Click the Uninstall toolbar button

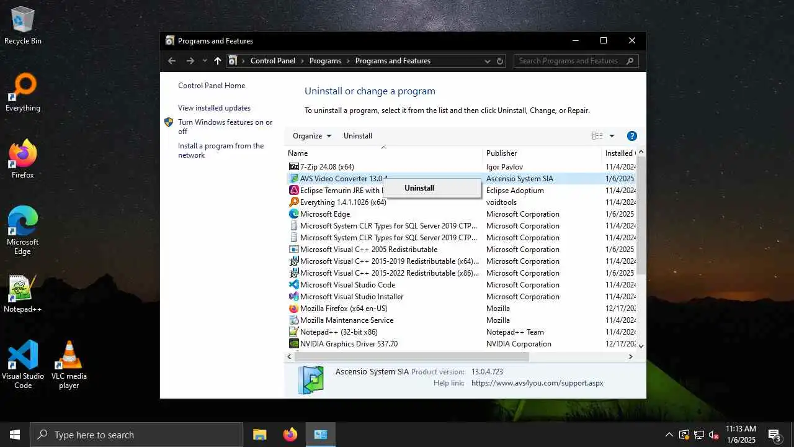(x=358, y=136)
